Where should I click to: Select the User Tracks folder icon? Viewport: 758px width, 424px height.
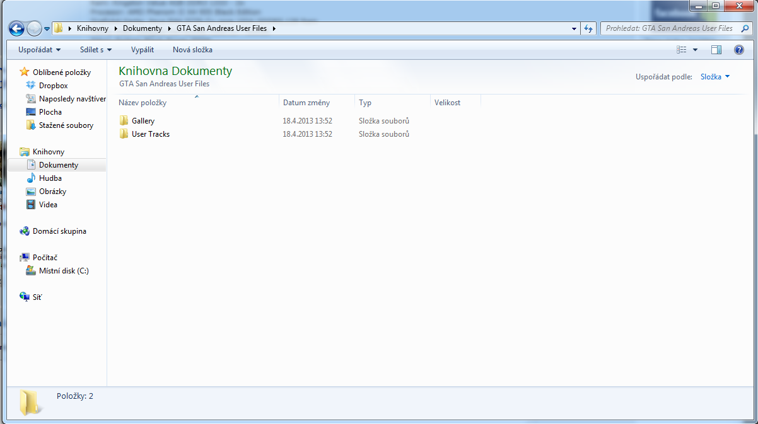(x=124, y=134)
